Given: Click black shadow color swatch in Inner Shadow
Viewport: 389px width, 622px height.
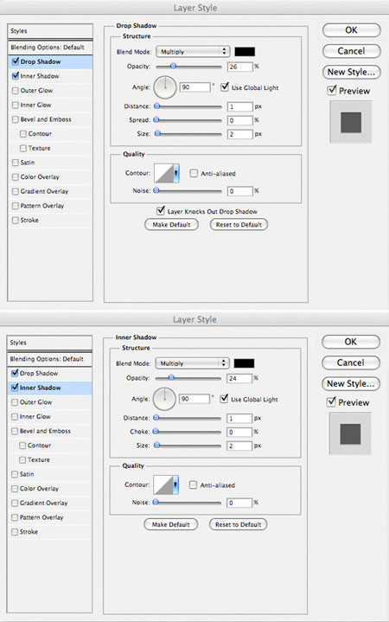Looking at the screenshot, I should pyautogui.click(x=244, y=363).
